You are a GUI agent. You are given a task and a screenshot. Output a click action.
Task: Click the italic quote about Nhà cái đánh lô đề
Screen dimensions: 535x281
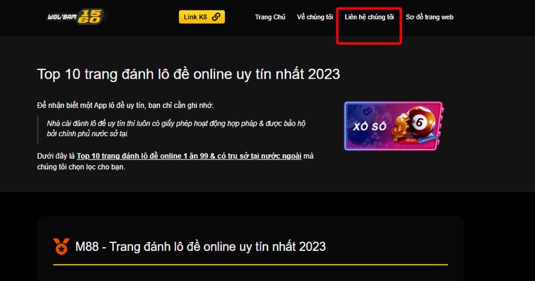click(176, 128)
